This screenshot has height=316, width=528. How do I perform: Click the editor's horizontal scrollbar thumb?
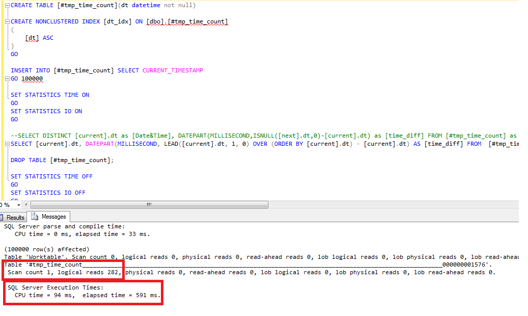pyautogui.click(x=148, y=205)
